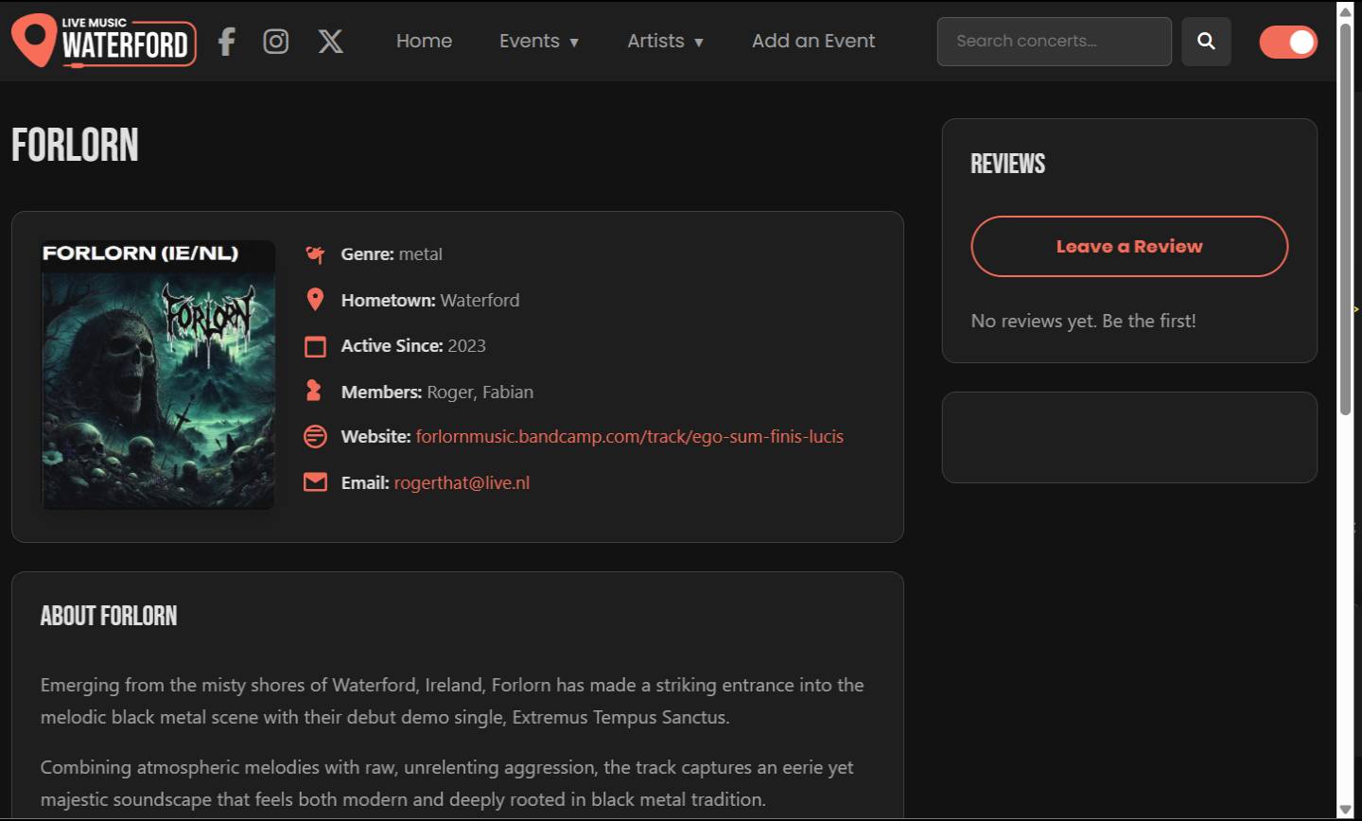This screenshot has width=1362, height=821.
Task: Go to the Home page
Action: [424, 42]
